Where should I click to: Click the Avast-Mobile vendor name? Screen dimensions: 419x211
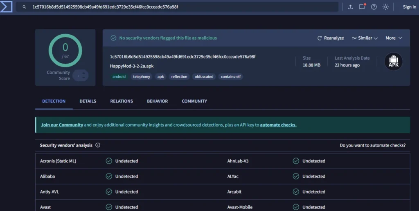tap(240, 207)
